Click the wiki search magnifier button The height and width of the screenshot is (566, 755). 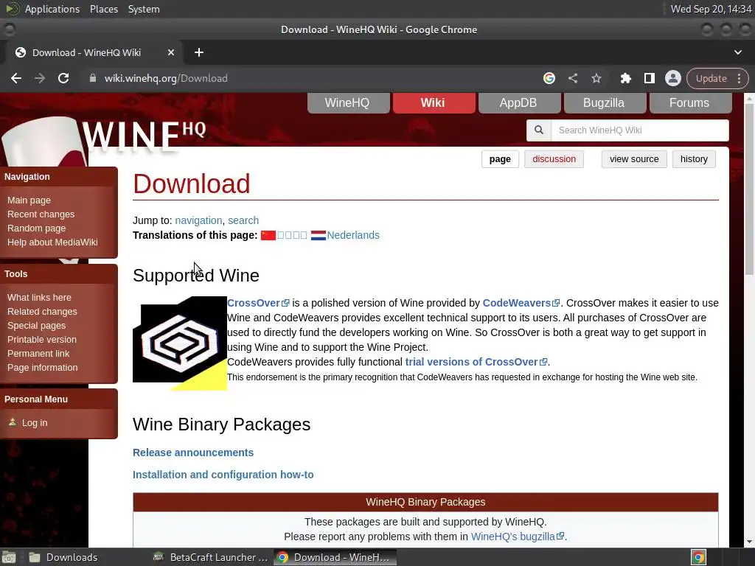click(539, 130)
